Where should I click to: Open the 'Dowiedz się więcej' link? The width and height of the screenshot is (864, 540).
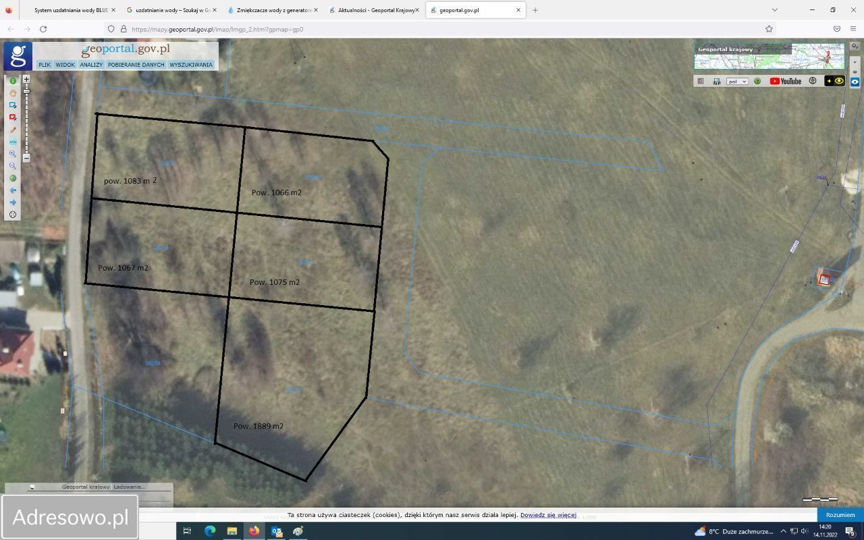[548, 515]
